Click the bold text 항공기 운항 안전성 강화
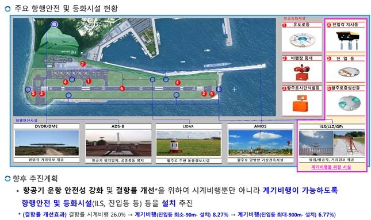371x220 pixels. click(63, 190)
